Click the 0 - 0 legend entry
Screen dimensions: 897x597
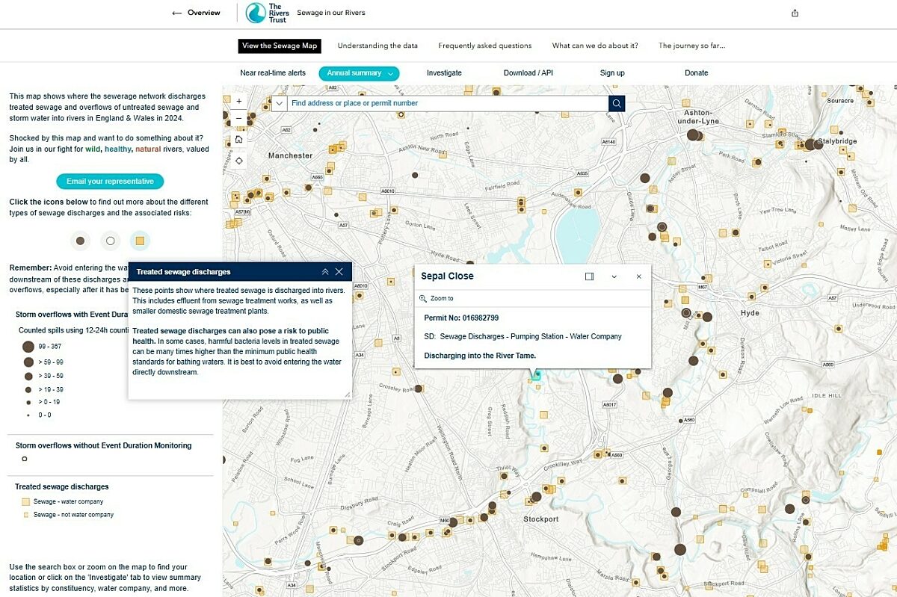tap(39, 415)
